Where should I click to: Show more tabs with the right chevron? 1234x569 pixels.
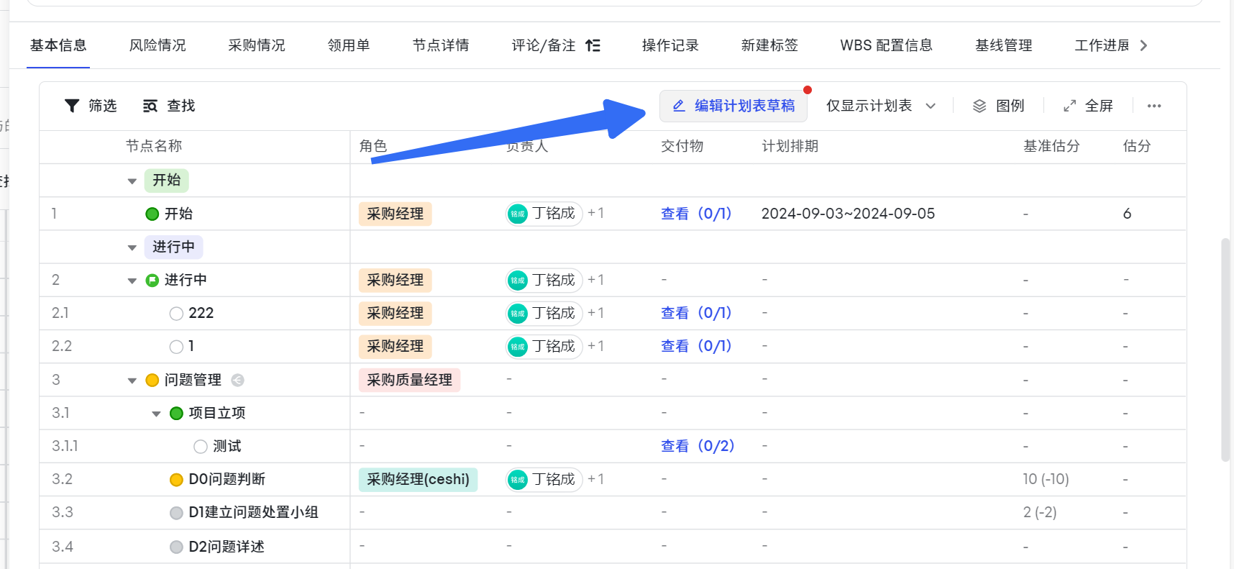pyautogui.click(x=1143, y=45)
